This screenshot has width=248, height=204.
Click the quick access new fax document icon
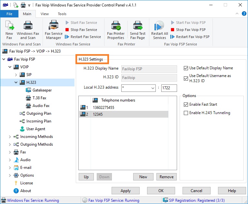click(16, 5)
